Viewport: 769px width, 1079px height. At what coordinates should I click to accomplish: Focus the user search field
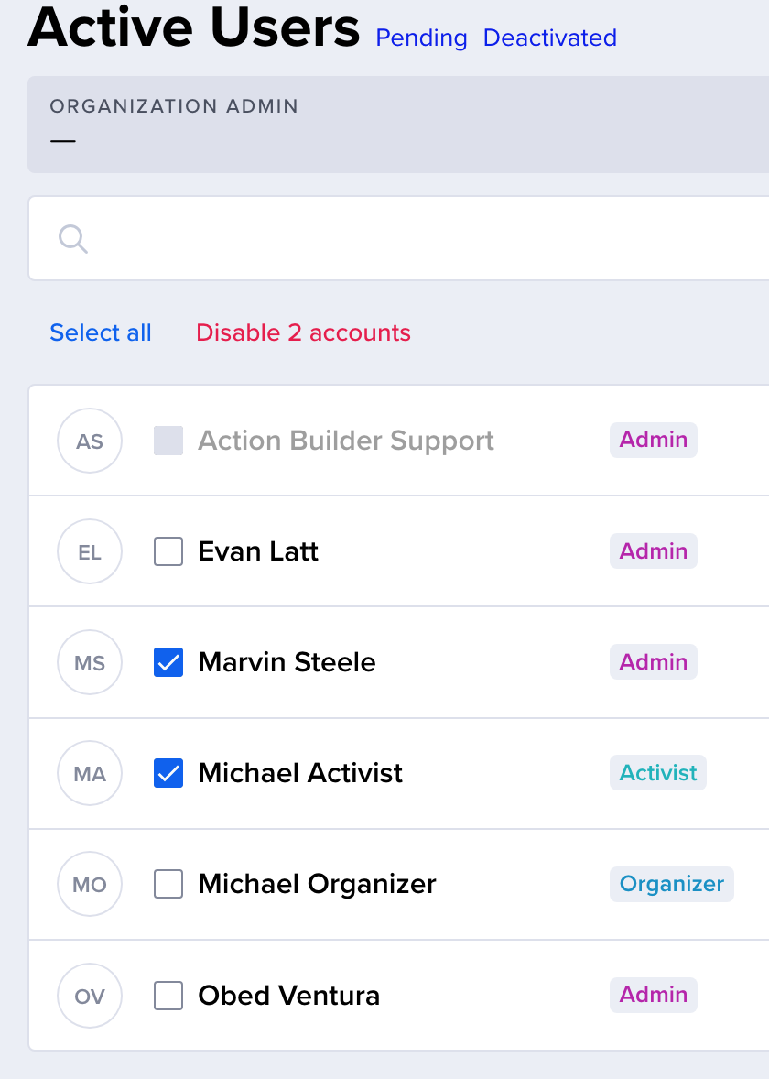pos(399,238)
